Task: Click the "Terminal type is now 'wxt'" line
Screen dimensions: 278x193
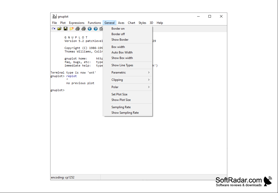Action: pos(73,73)
